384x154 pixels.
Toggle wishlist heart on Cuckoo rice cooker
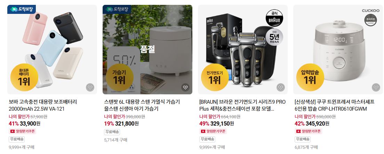[x=376, y=87]
